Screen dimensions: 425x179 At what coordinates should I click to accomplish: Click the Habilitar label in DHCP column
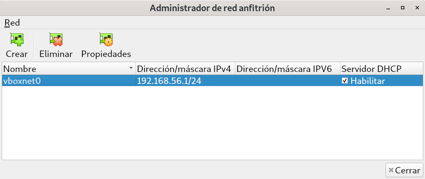(x=368, y=81)
